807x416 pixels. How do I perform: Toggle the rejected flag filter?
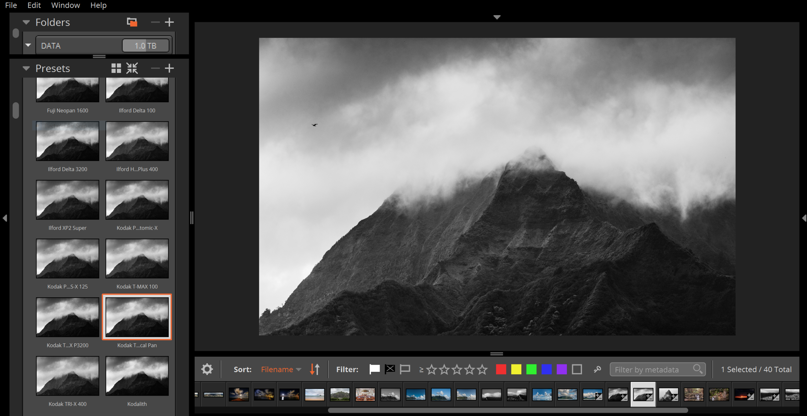[390, 369]
